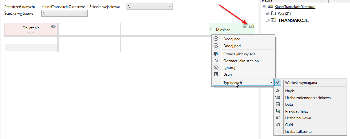Open the KlienciTransakcjeOkresowe link in the tree
The image size is (350, 139).
pyautogui.click(x=295, y=7)
